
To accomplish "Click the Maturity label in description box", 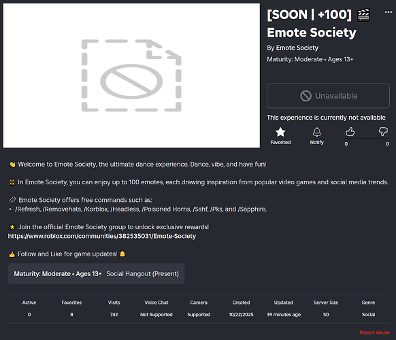I will [58, 274].
